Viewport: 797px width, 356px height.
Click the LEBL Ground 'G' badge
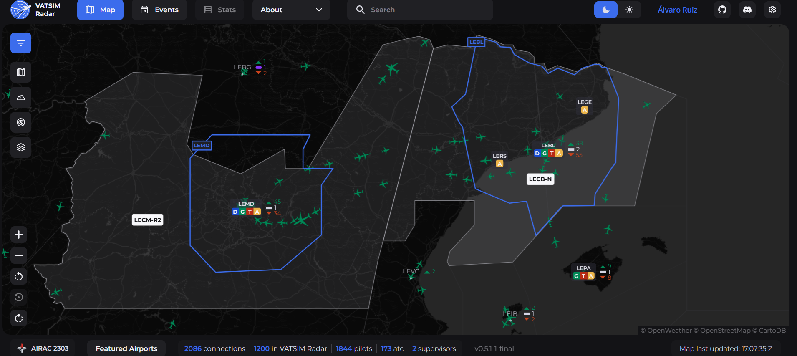point(545,154)
